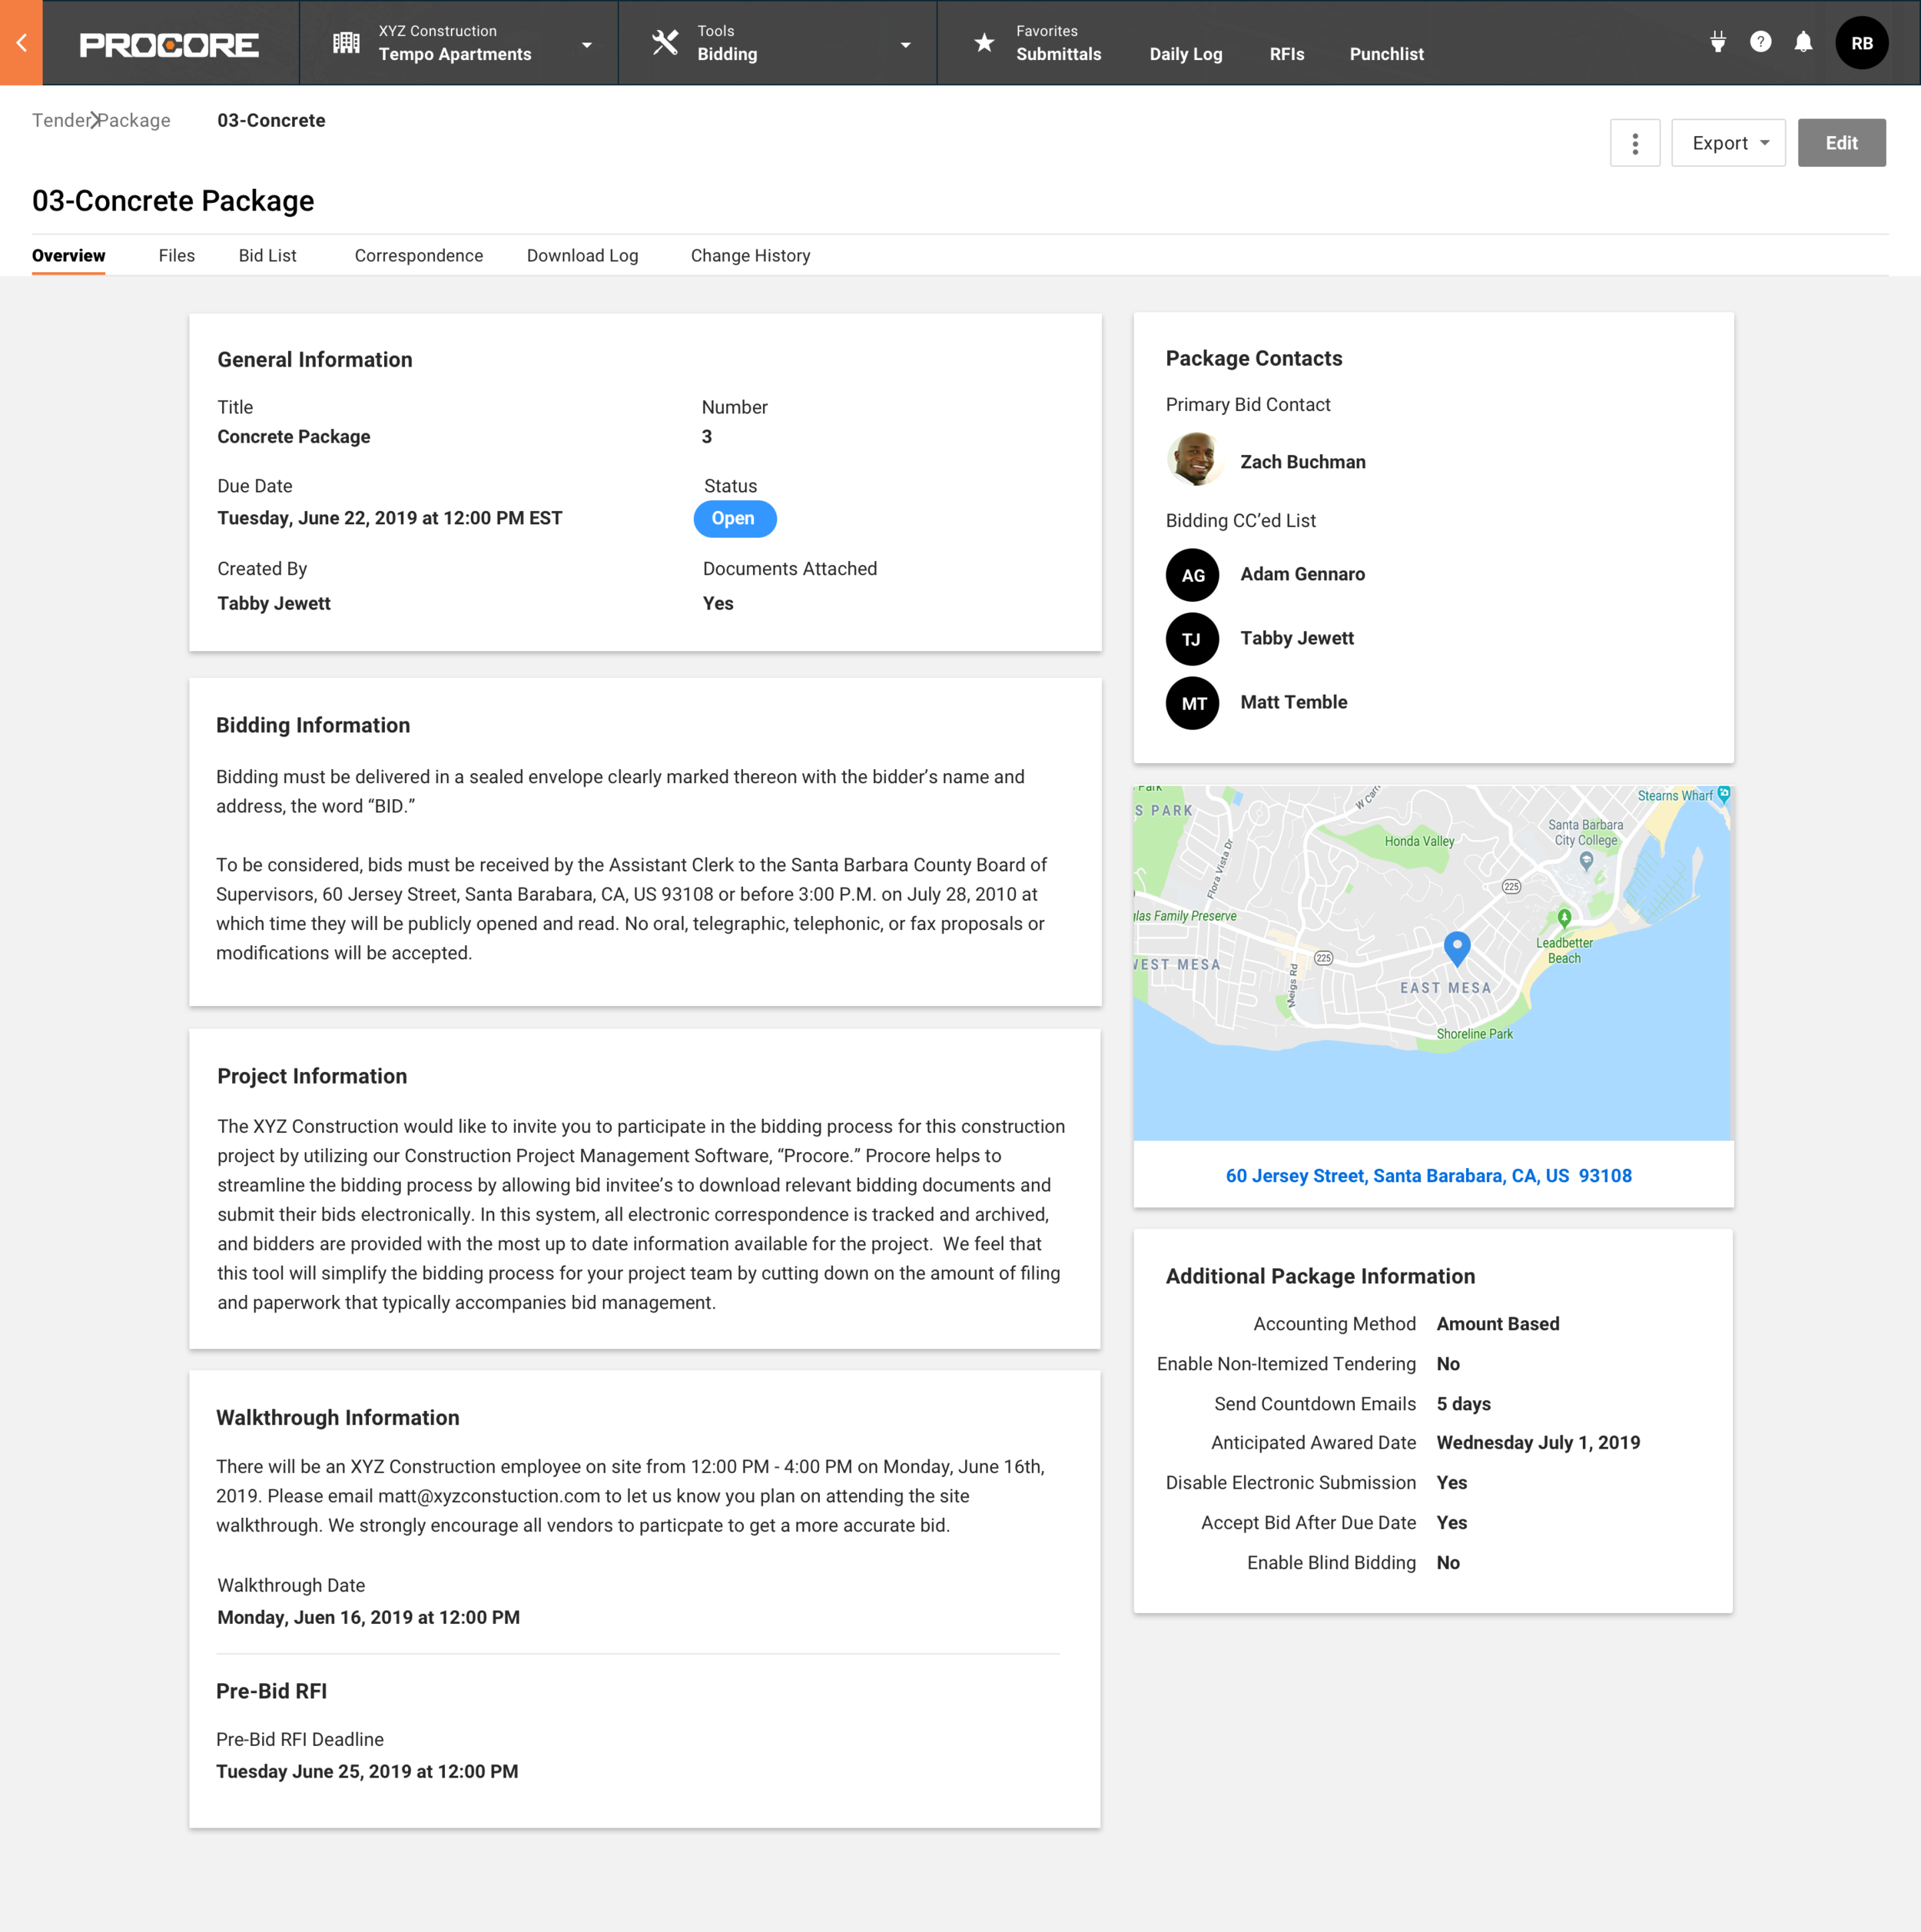
Task: Open the notifications bell icon
Action: click(x=1803, y=42)
